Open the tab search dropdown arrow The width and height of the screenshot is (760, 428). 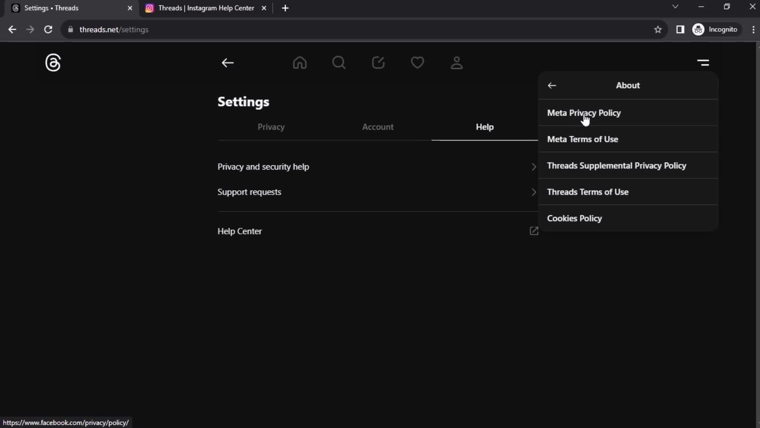point(675,7)
